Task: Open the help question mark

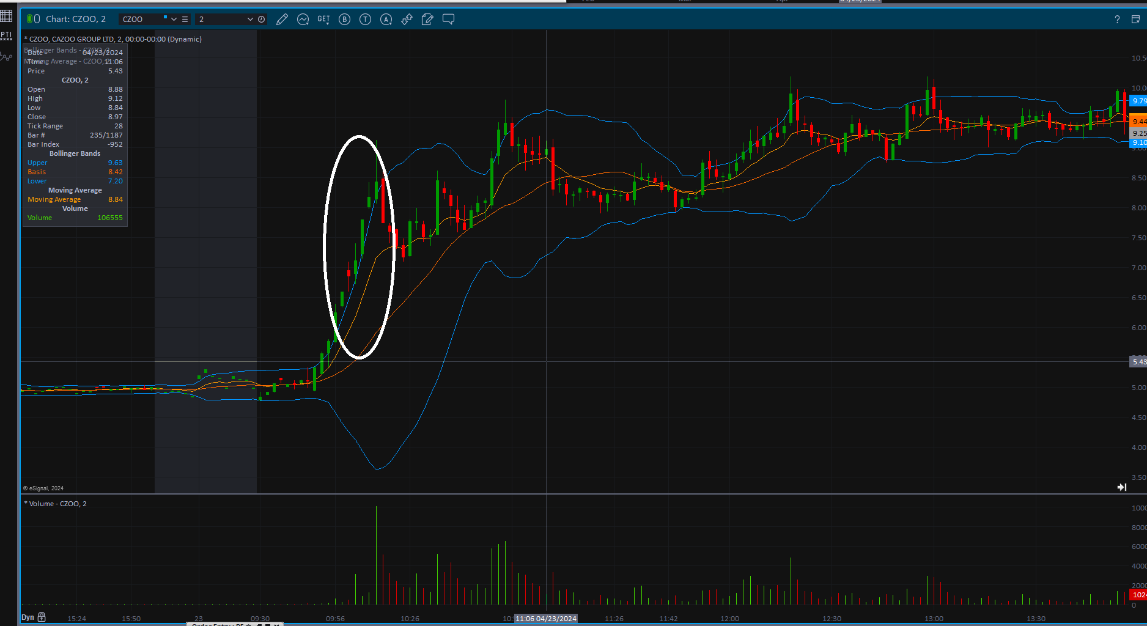Action: [1117, 20]
